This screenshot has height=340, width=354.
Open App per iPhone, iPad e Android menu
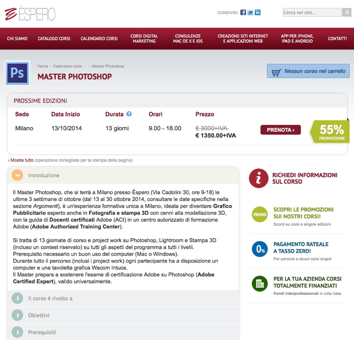coord(297,39)
